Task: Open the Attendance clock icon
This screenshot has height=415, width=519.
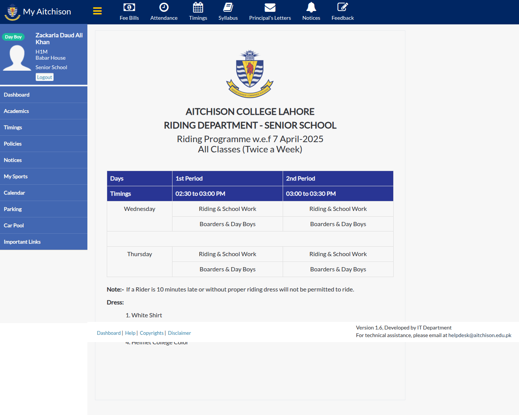Action: [164, 7]
